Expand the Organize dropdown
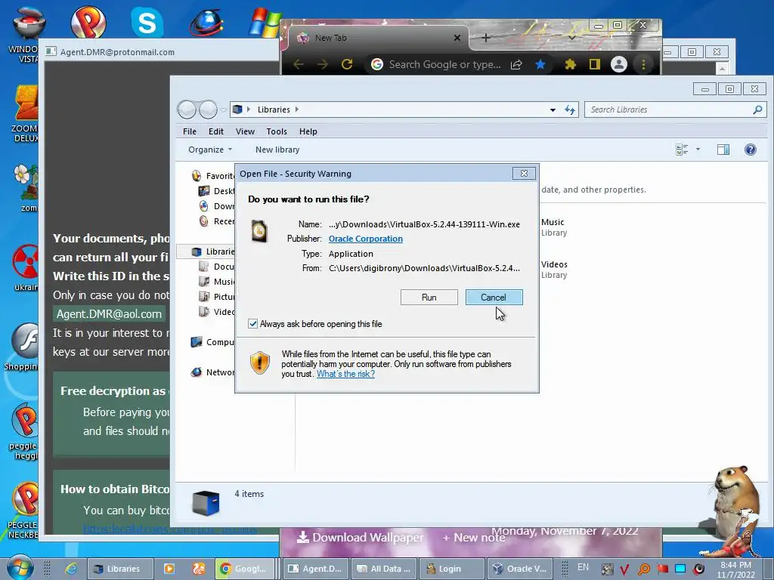Screen dimensions: 774x580 pyautogui.click(x=210, y=150)
